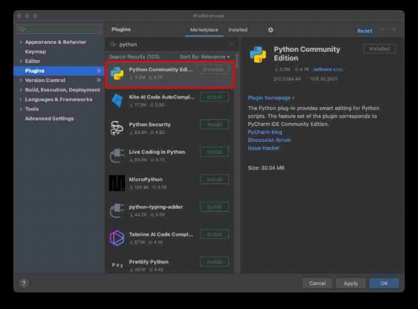Select the MicroPython list entry title

(146, 179)
